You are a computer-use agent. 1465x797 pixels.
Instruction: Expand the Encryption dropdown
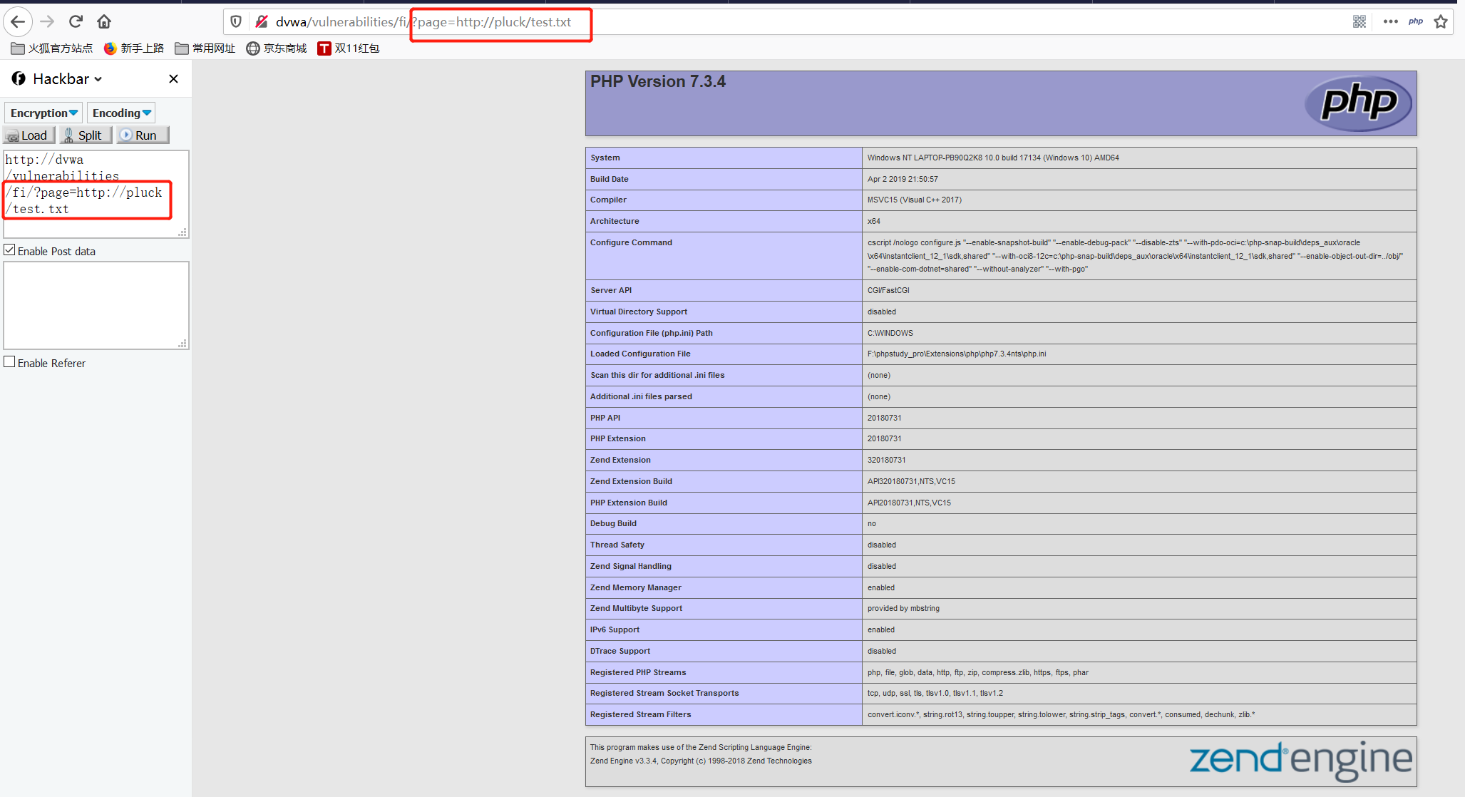coord(43,113)
